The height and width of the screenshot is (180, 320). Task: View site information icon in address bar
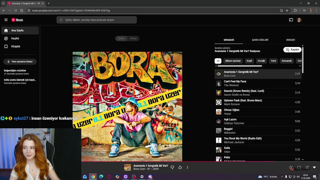tap(29, 10)
